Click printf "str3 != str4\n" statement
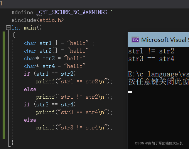This screenshot has width=189, height=149. (74, 127)
